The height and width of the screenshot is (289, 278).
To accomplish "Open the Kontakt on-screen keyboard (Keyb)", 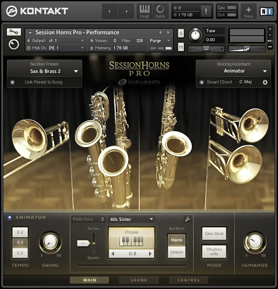I will (x=144, y=11).
